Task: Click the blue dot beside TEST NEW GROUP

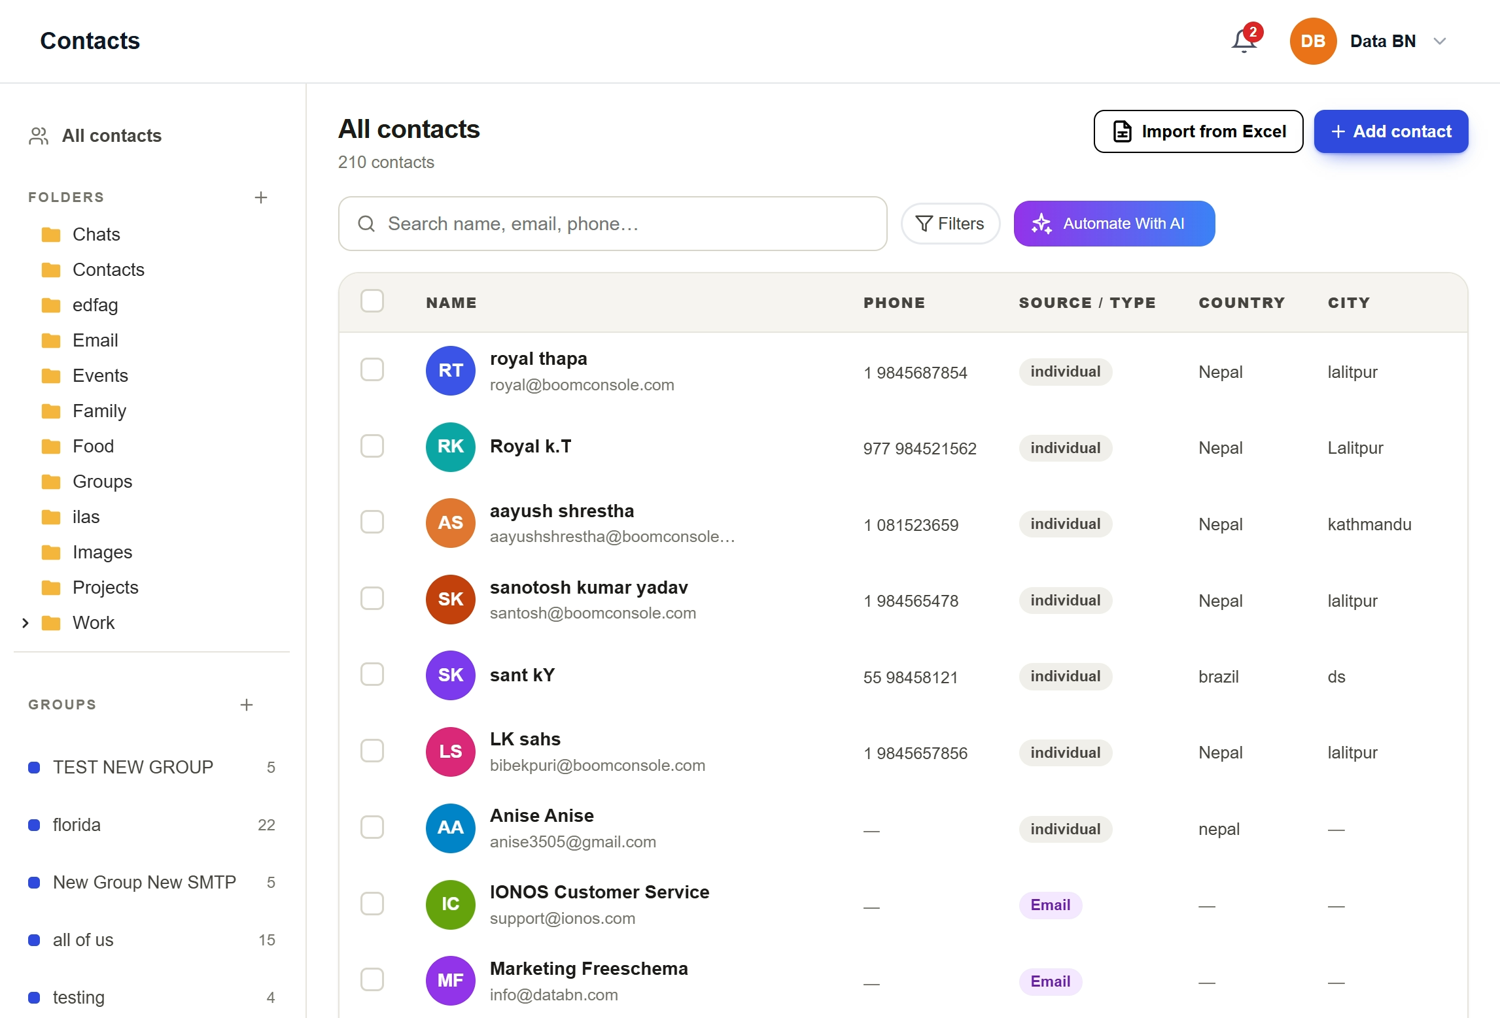Action: [34, 768]
